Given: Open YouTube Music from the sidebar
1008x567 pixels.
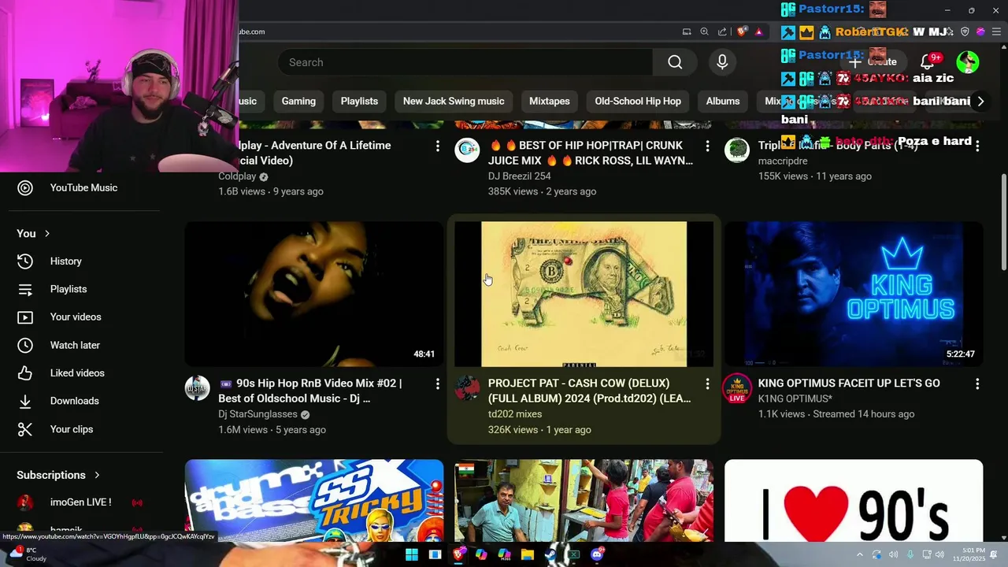Looking at the screenshot, I should (82, 187).
